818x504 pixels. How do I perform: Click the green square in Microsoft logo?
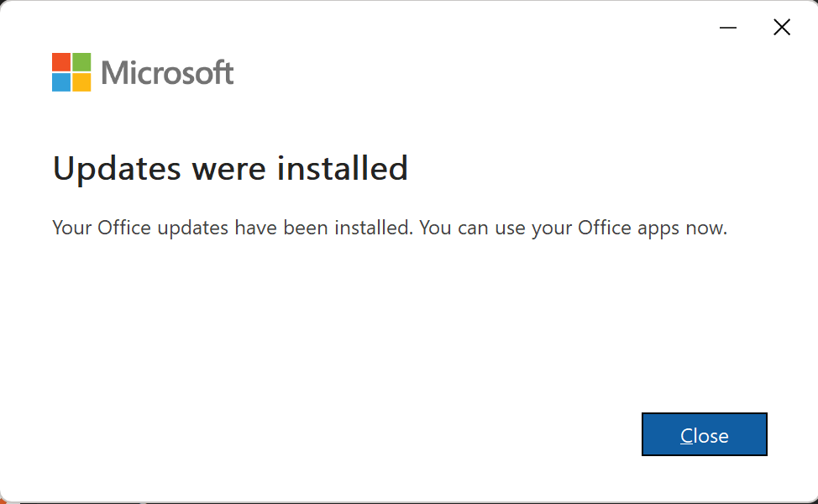[x=81, y=62]
